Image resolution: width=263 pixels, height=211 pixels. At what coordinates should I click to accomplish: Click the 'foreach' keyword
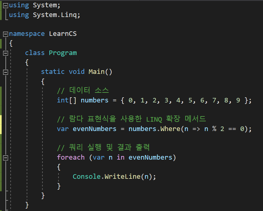pos(71,157)
